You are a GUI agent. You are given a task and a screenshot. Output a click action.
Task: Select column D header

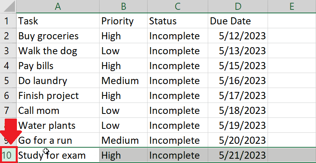[x=238, y=6]
